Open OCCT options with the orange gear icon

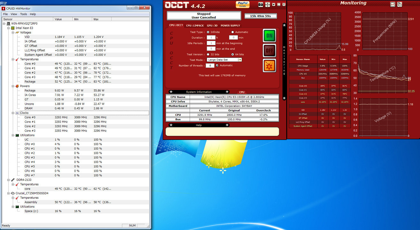(269, 65)
